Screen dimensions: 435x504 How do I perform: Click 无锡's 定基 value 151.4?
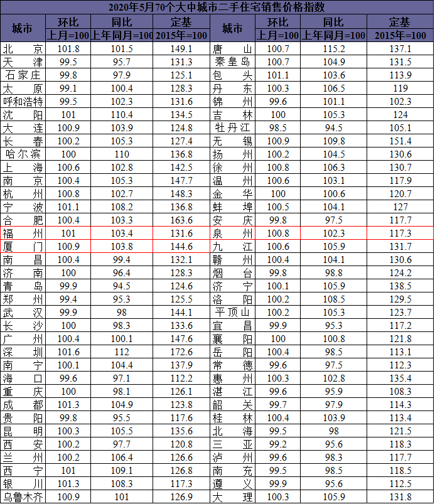tap(400, 141)
